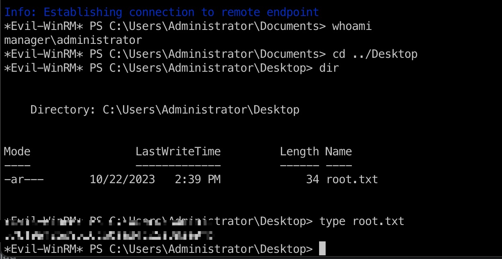The image size is (502, 259).
Task: Click the 'root.txt' file name in listing
Action: pos(352,179)
